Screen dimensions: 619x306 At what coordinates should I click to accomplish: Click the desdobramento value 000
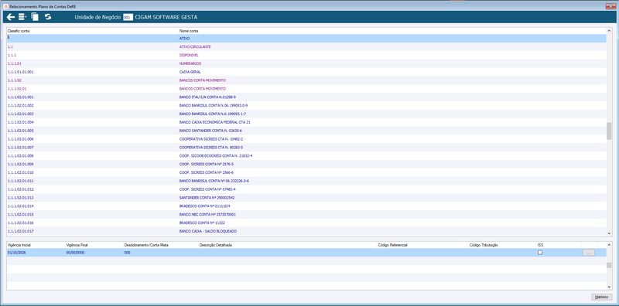(127, 253)
